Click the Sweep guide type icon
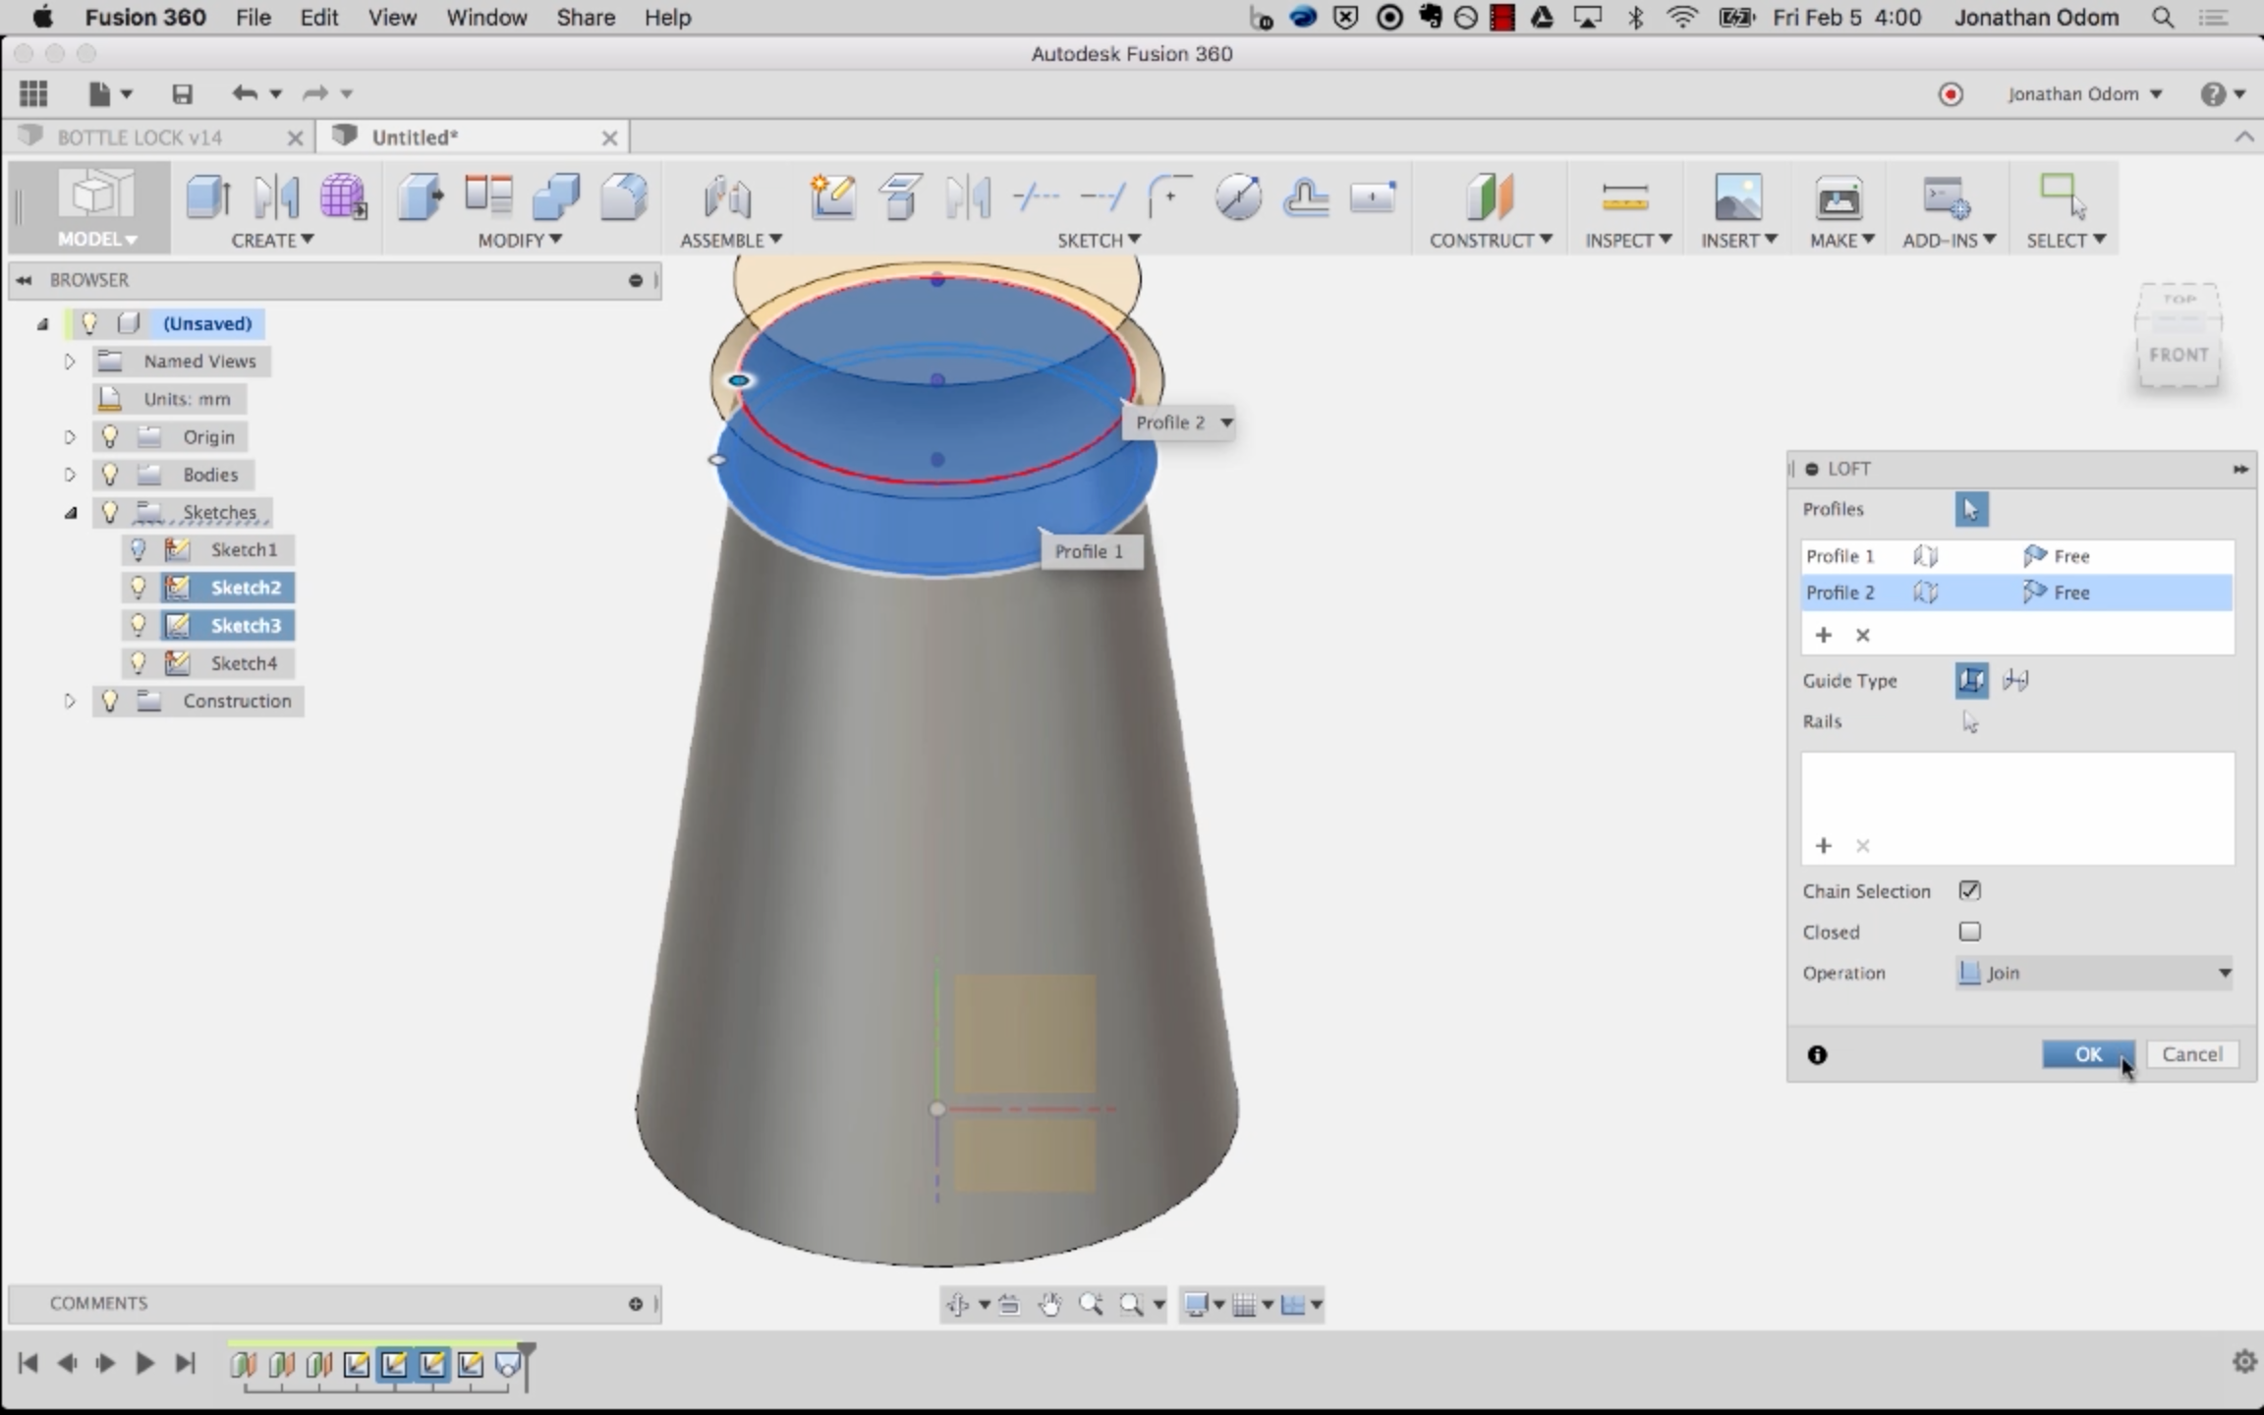Screen dimensions: 2264x1415 2015,680
